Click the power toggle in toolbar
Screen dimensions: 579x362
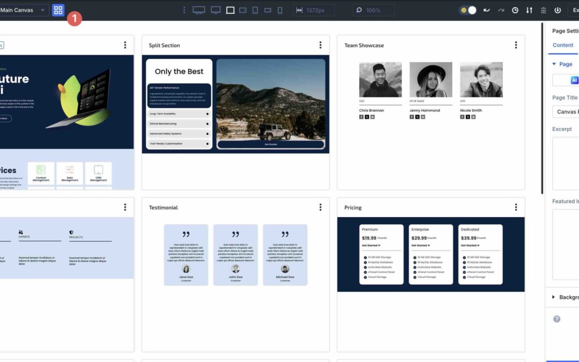(x=558, y=10)
